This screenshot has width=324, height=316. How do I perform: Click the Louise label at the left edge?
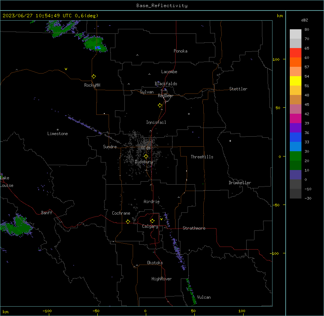tap(7, 185)
